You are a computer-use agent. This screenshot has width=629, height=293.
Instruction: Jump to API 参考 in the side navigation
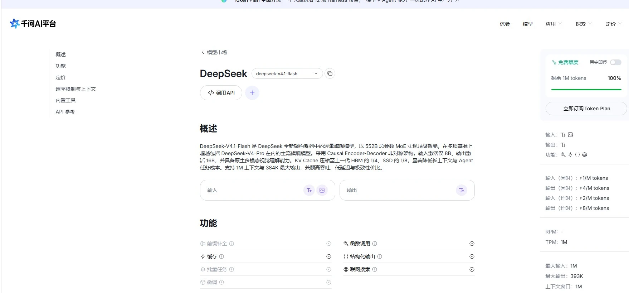(x=65, y=112)
